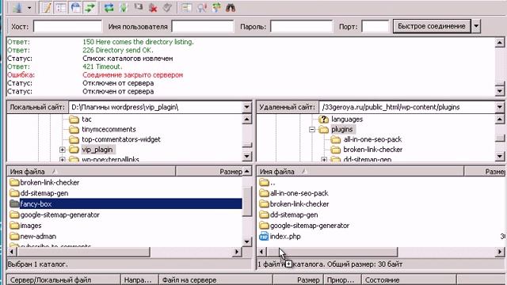This screenshot has height=285, width=507.
Task: Click remote tree scroll up arrow
Action: 500,120
